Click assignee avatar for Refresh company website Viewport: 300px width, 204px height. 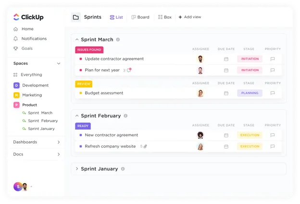(200, 146)
